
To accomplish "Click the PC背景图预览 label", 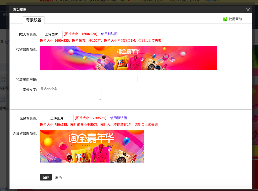I will pos(27,49).
